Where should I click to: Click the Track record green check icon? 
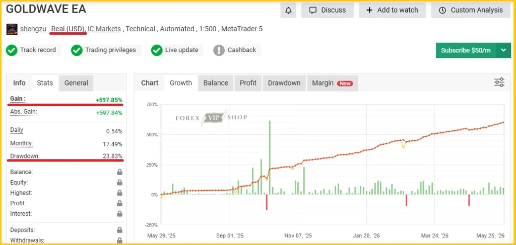(12, 50)
